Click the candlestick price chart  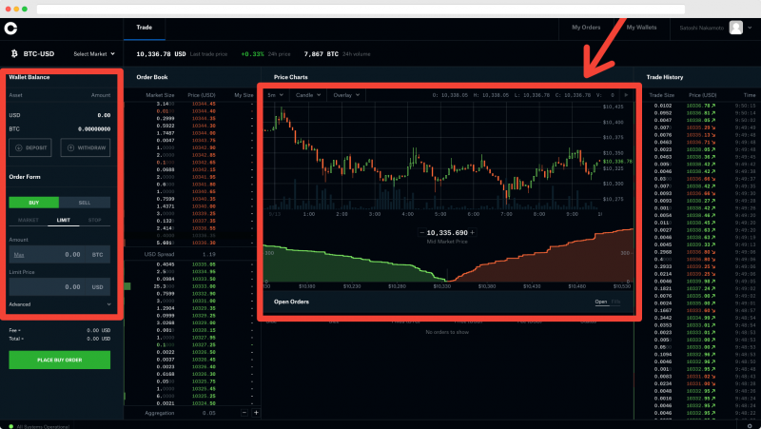tap(432, 158)
